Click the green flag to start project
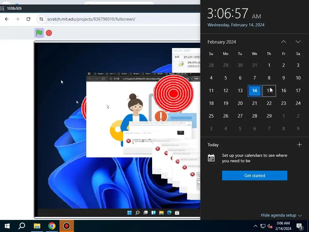309x232 pixels. click(x=39, y=33)
